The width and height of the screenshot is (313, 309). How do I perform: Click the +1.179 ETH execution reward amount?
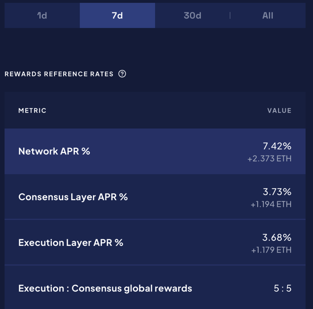pos(271,250)
